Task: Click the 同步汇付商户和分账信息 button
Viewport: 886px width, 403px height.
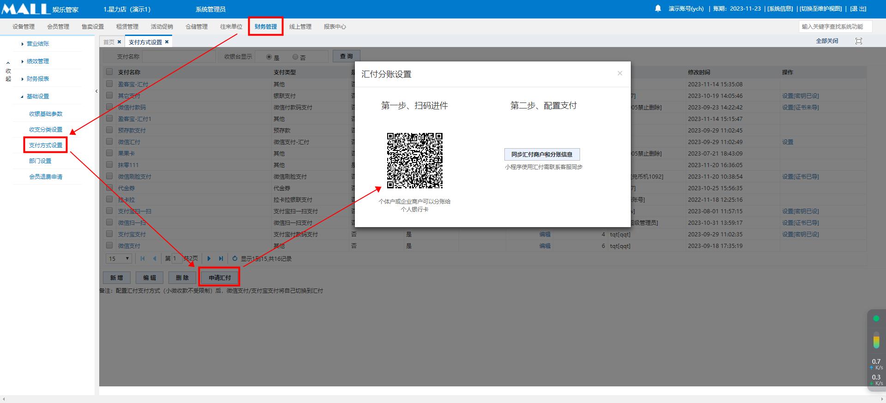Action: point(542,155)
